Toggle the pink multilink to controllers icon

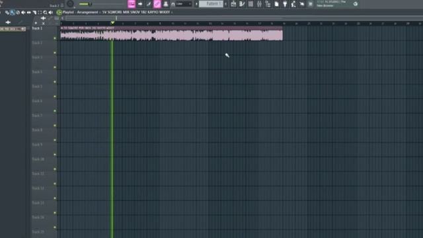click(x=157, y=4)
